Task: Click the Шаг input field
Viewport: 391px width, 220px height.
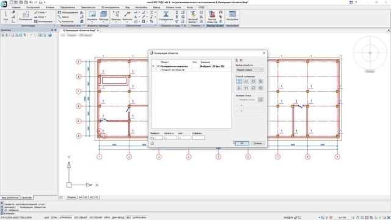Action: pyautogui.click(x=185, y=137)
